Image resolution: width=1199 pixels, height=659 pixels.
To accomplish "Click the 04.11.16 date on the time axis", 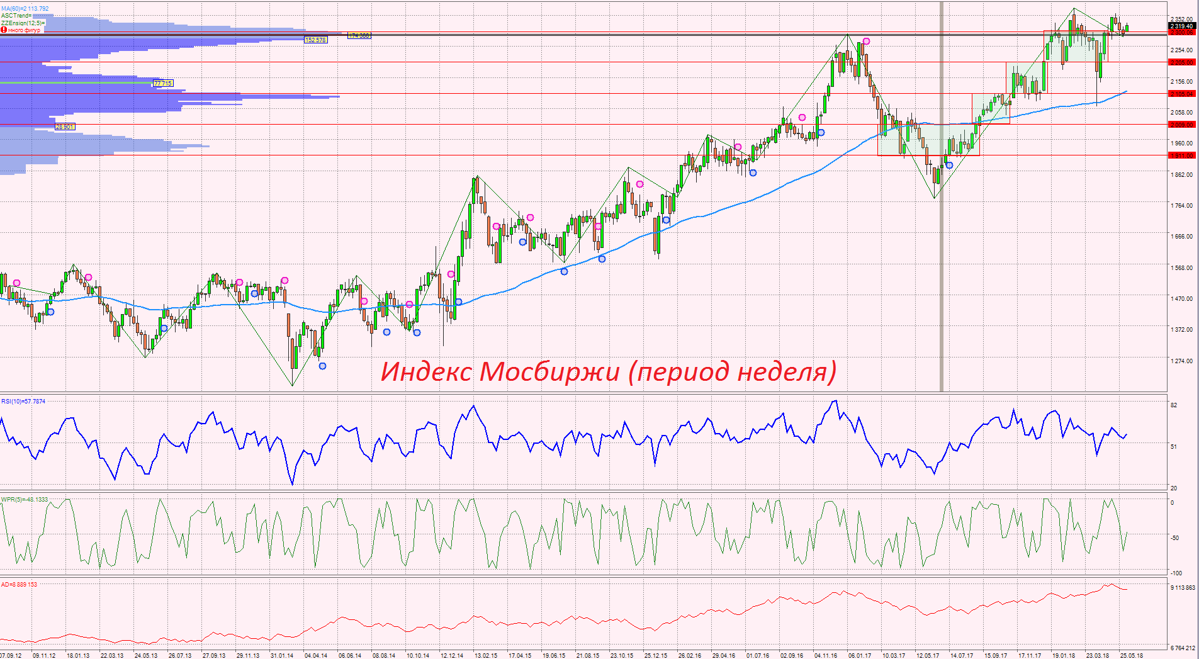I will coord(826,655).
